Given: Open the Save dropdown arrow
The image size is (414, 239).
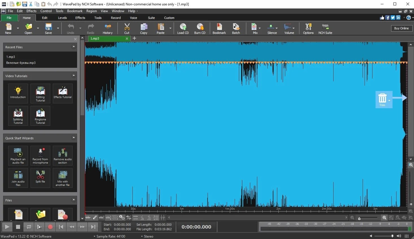Looking at the screenshot, I should (58, 28).
